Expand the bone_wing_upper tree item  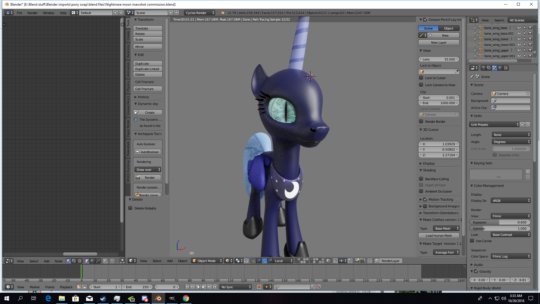[x=475, y=50]
